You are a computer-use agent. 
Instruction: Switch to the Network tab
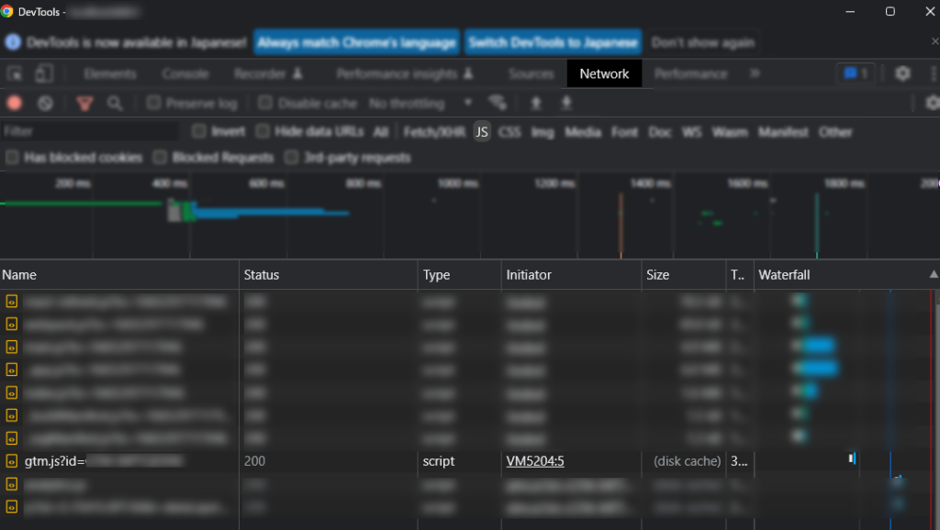604,73
